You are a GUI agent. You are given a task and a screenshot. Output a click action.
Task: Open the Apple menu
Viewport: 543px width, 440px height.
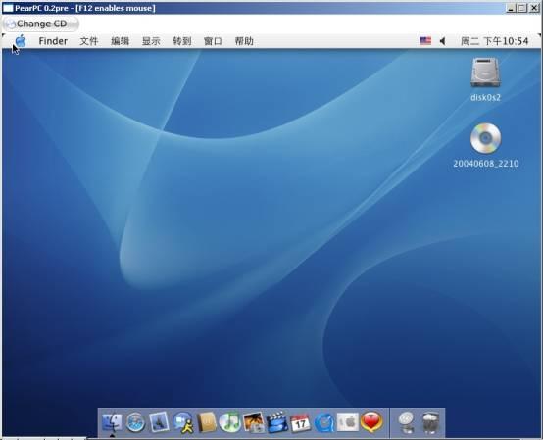pyautogui.click(x=21, y=41)
